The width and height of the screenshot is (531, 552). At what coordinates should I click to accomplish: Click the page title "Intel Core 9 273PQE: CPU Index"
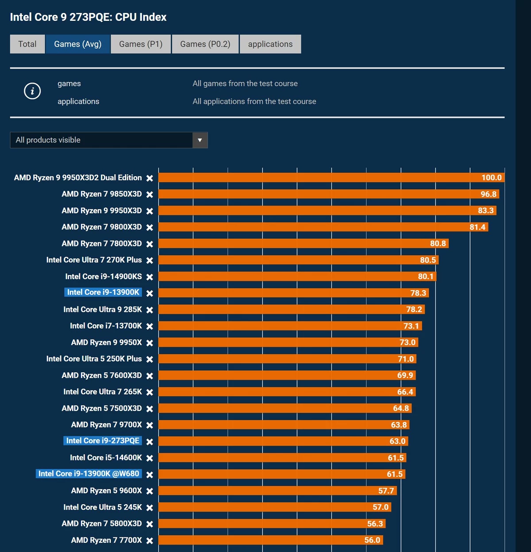88,17
